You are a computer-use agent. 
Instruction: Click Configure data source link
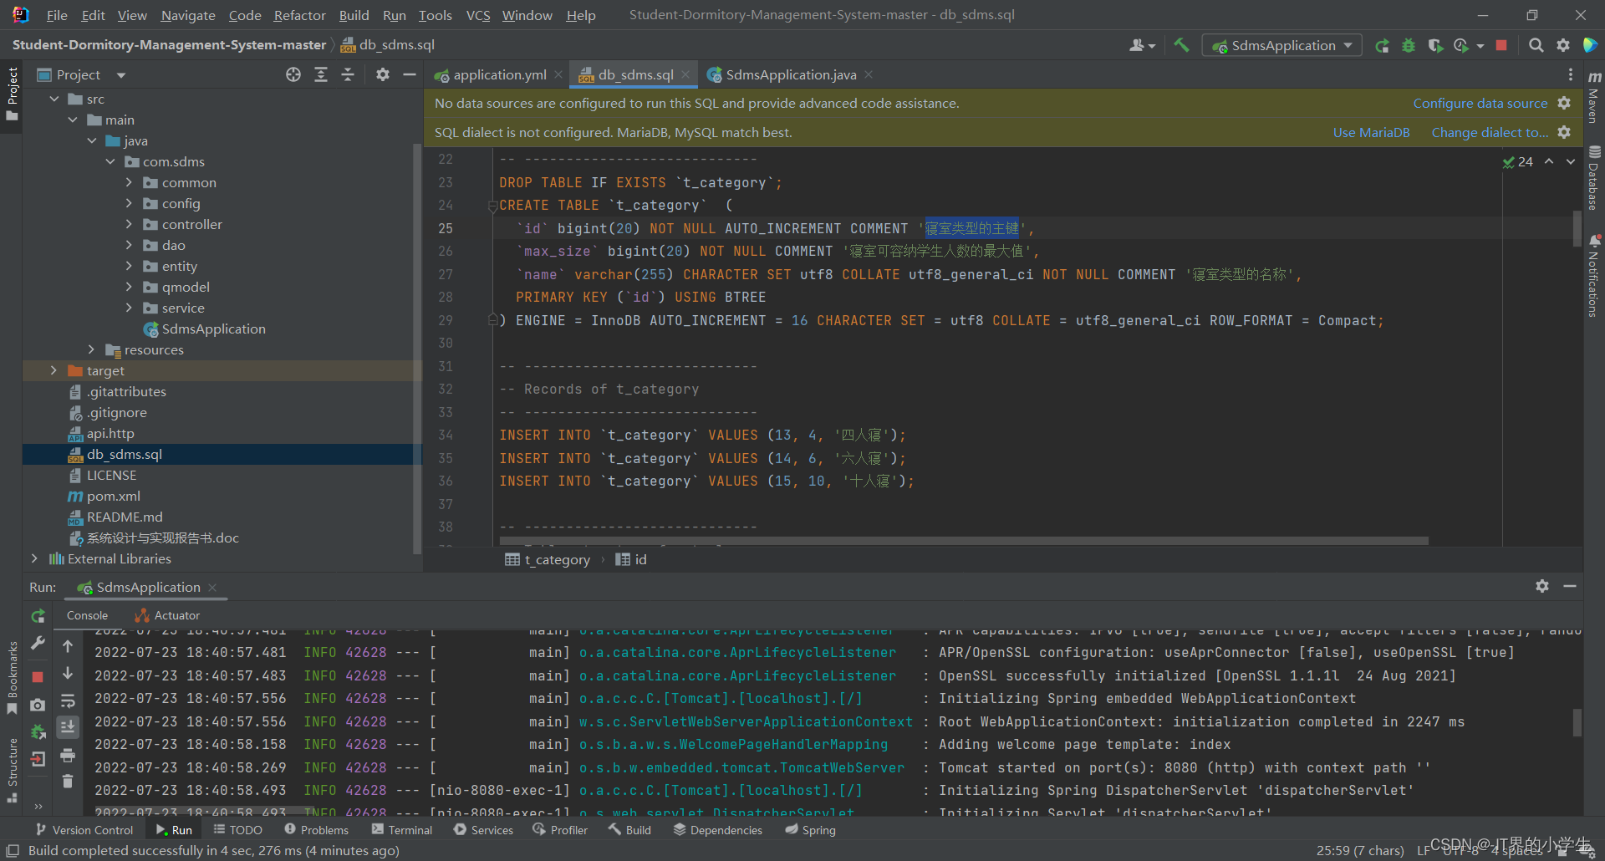pos(1480,103)
